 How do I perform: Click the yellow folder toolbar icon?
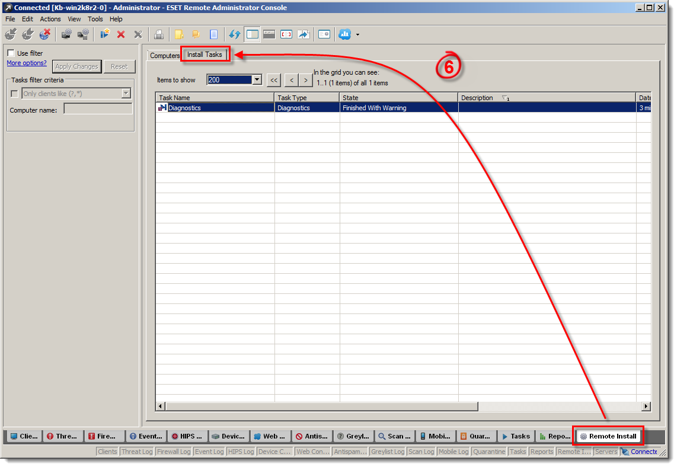(x=179, y=34)
